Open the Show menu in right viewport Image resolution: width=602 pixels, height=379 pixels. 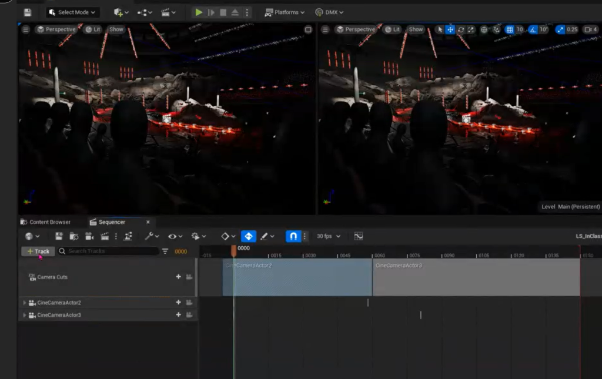pyautogui.click(x=416, y=29)
